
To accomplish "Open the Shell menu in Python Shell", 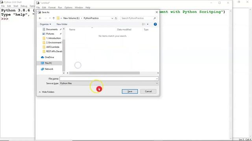I will [x=16, y=6].
